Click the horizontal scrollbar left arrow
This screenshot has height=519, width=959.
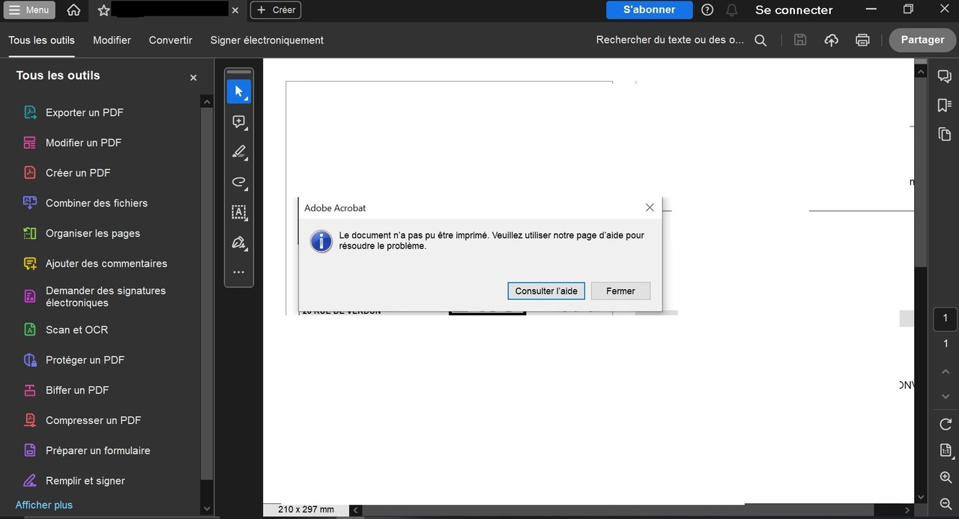[x=356, y=510]
